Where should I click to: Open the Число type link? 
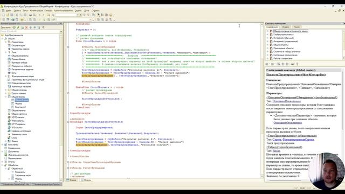point(276,151)
